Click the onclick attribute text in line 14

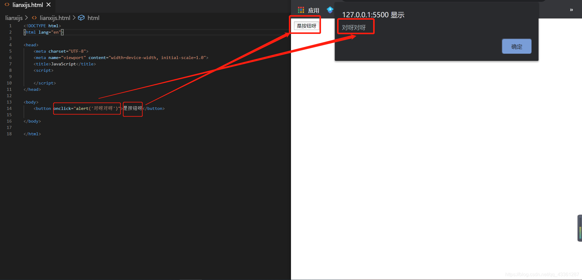click(87, 108)
